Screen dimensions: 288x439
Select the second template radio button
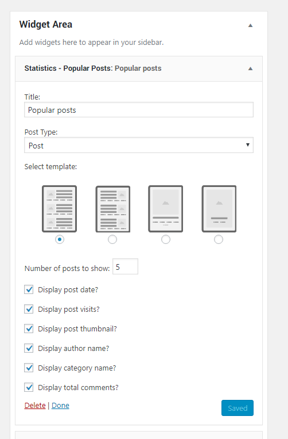[x=112, y=239]
